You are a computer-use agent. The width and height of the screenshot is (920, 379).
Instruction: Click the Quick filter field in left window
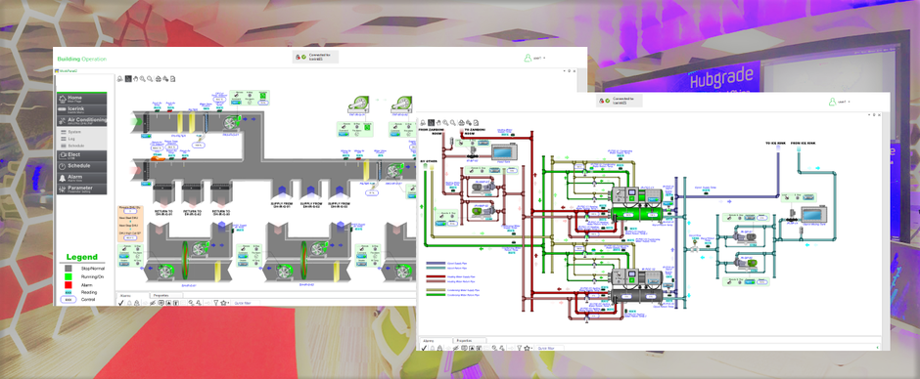246,303
